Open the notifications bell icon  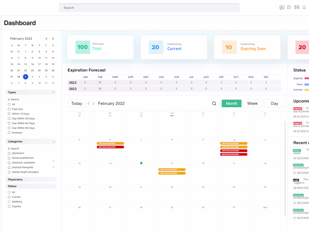pos(304,8)
